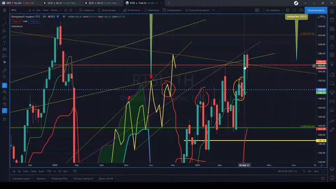
Task: Toggle magnet mode in left toolbar
Action: click(x=5, y=85)
